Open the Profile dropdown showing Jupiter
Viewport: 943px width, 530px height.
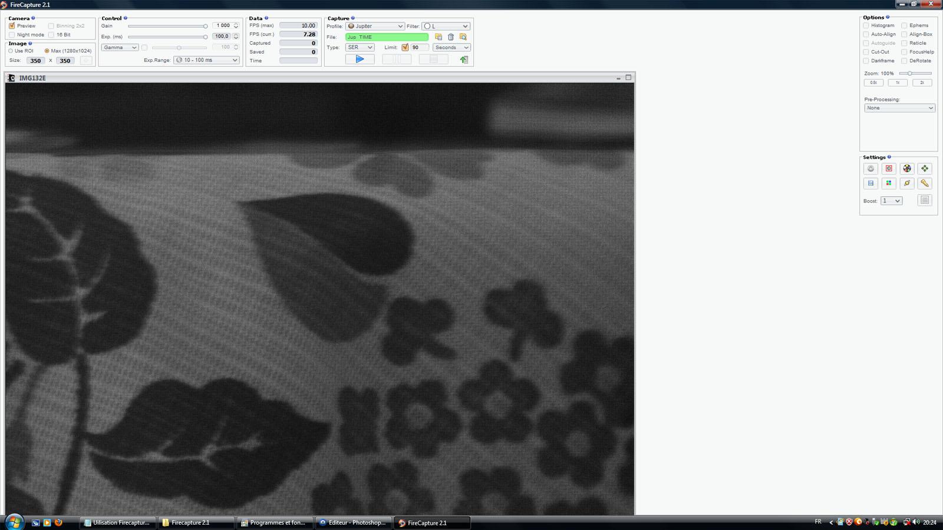[x=375, y=26]
